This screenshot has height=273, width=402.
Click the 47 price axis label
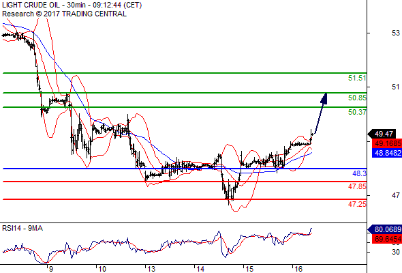(396, 195)
